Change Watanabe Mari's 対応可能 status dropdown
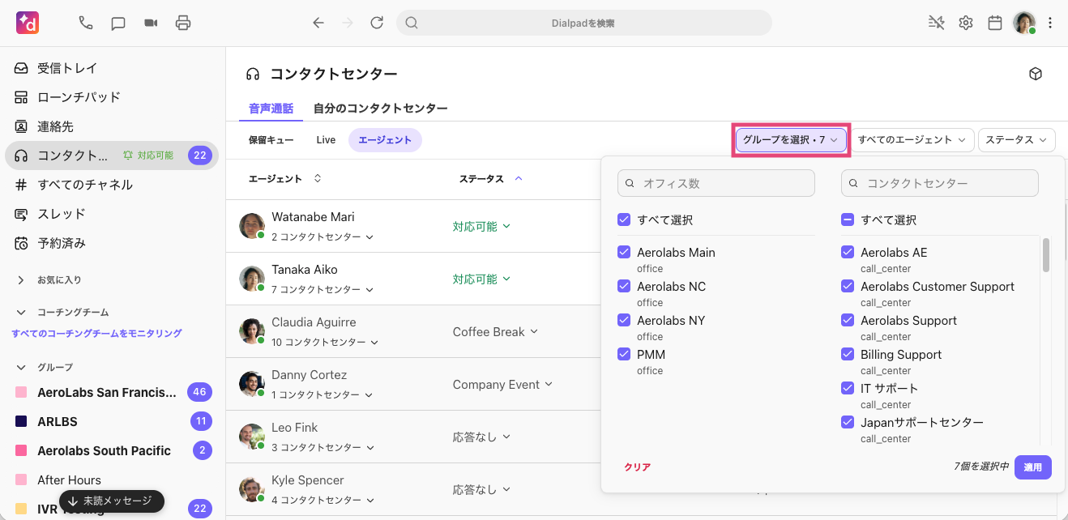Image resolution: width=1068 pixels, height=520 pixels. (x=481, y=226)
